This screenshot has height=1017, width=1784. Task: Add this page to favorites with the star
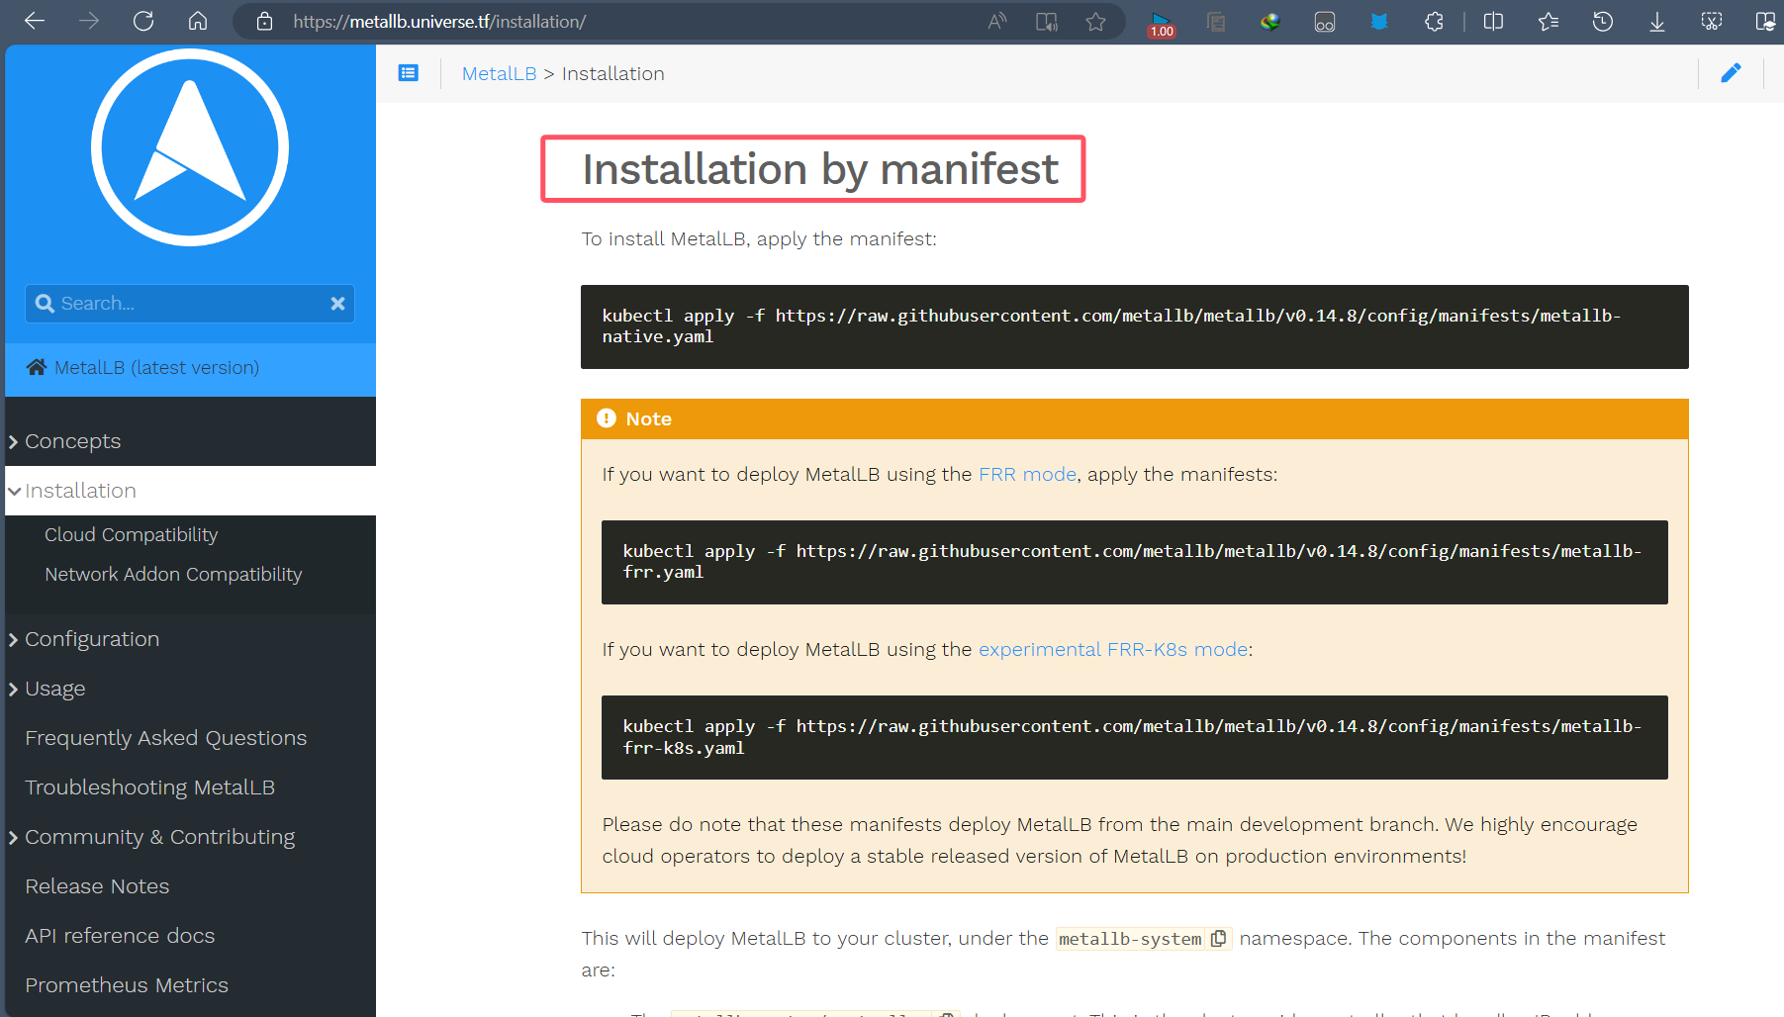[1095, 21]
